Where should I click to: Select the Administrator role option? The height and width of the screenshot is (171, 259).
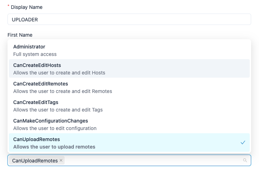tap(129, 50)
